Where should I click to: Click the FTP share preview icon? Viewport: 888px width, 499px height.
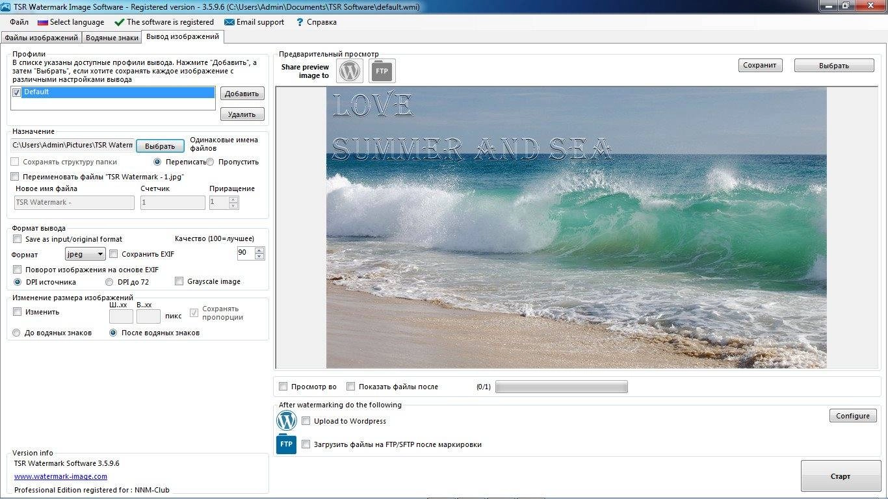pos(382,71)
